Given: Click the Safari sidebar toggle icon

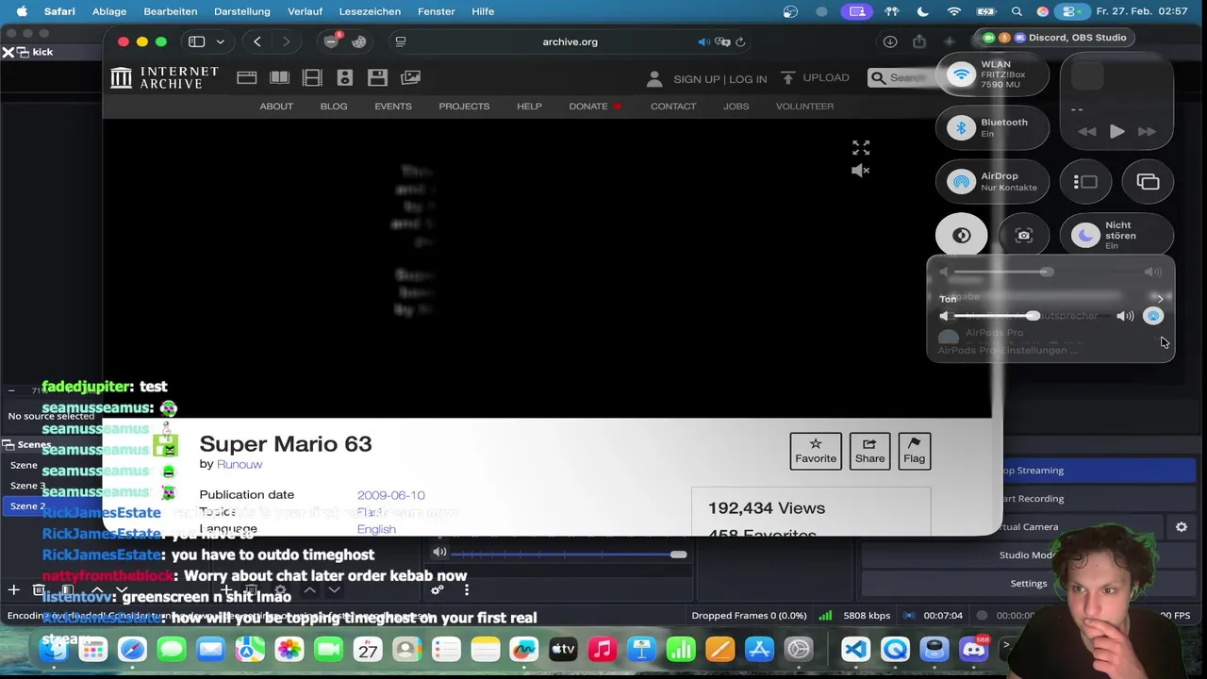Looking at the screenshot, I should point(196,41).
